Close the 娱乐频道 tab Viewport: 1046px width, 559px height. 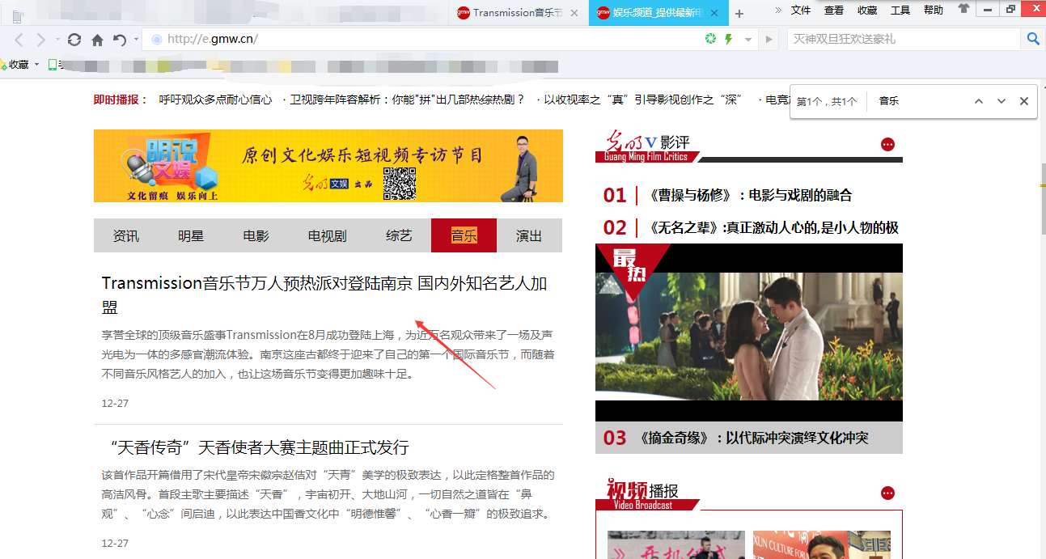coord(715,13)
